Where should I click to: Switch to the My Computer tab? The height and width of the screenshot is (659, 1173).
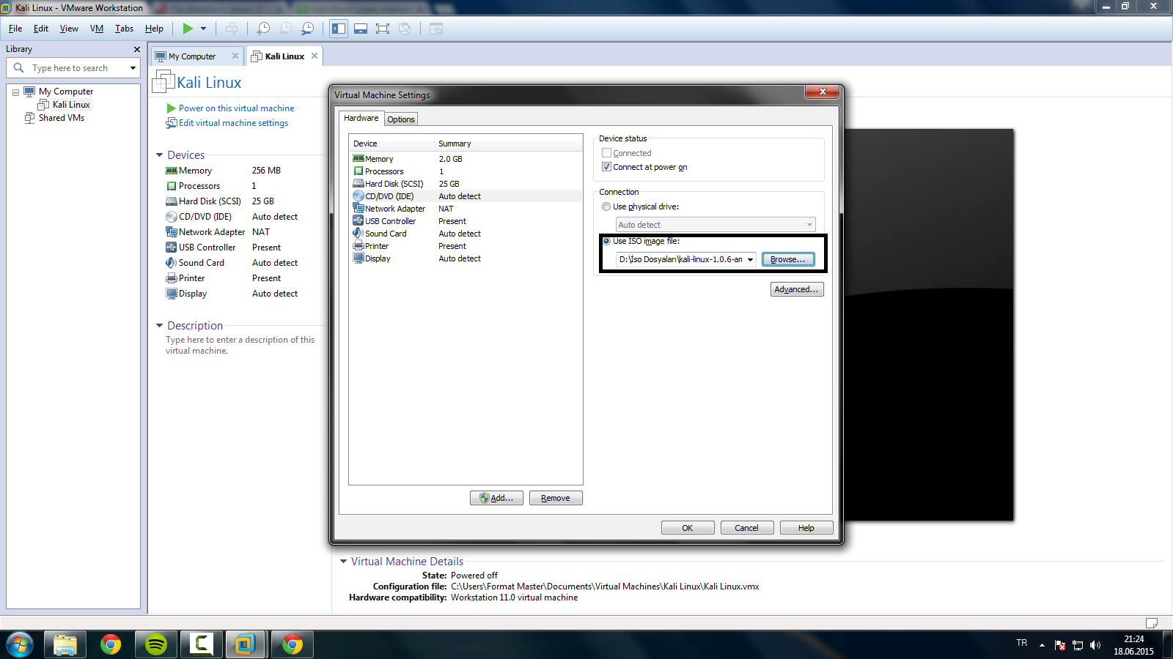tap(192, 56)
